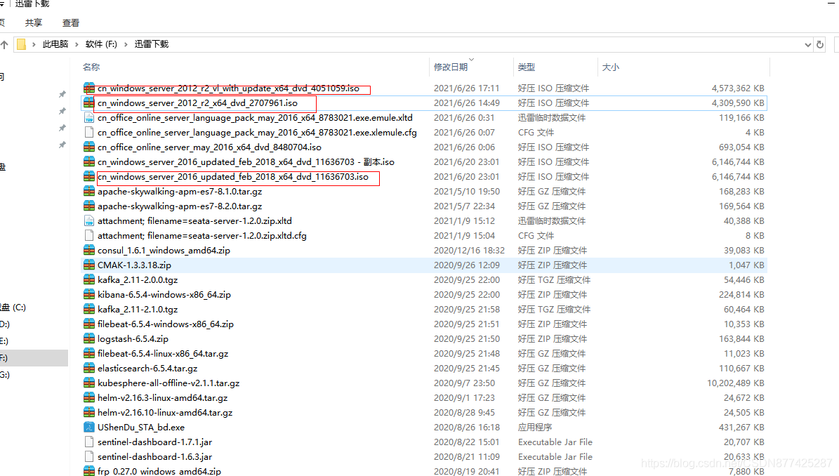839x476 pixels.
Task: Click the second pin icon in sidebar
Action: (62, 111)
